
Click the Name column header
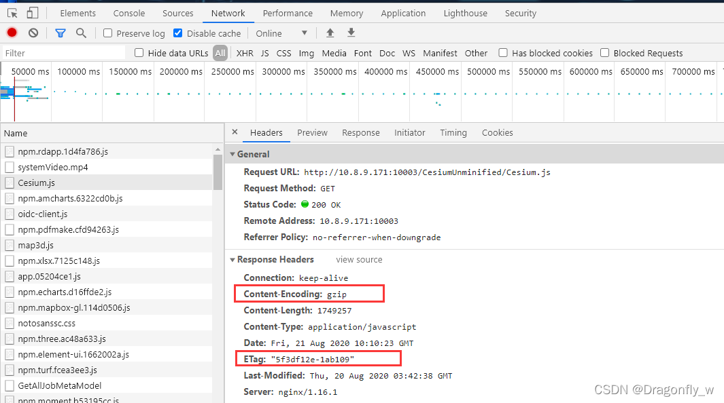[112, 133]
